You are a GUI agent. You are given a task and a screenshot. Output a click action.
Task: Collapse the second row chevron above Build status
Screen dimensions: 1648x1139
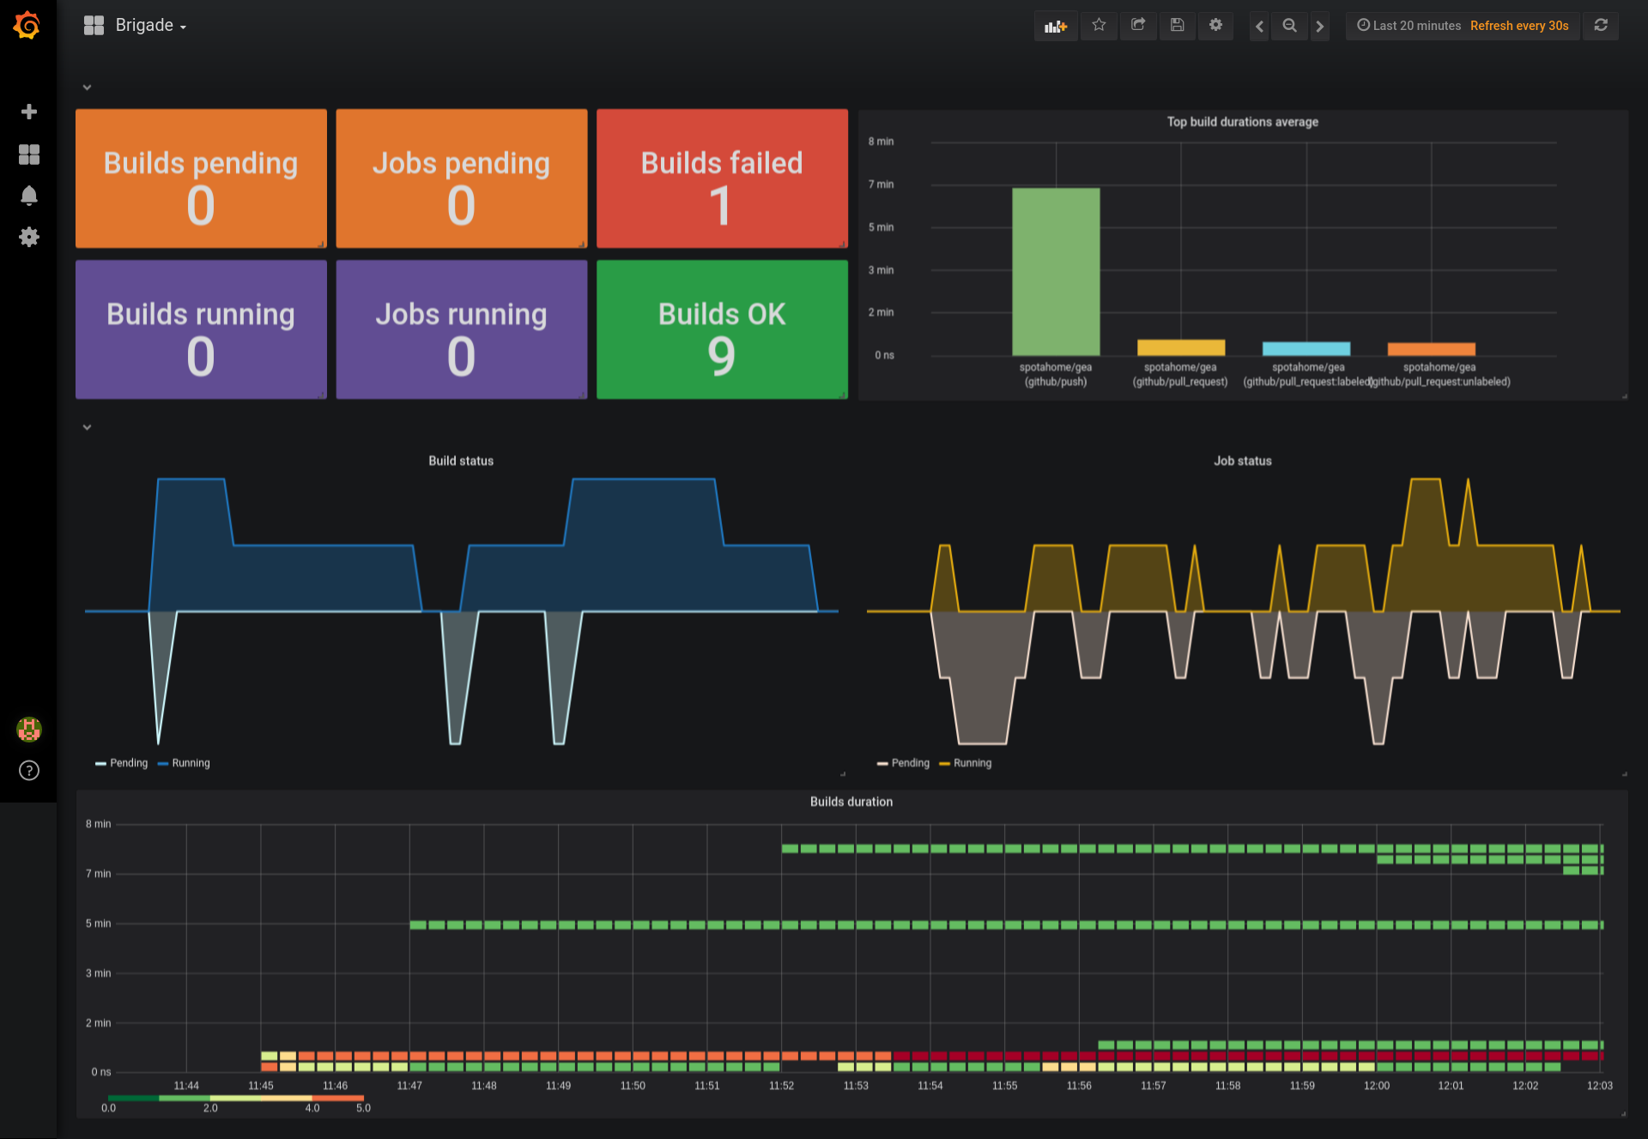point(87,427)
